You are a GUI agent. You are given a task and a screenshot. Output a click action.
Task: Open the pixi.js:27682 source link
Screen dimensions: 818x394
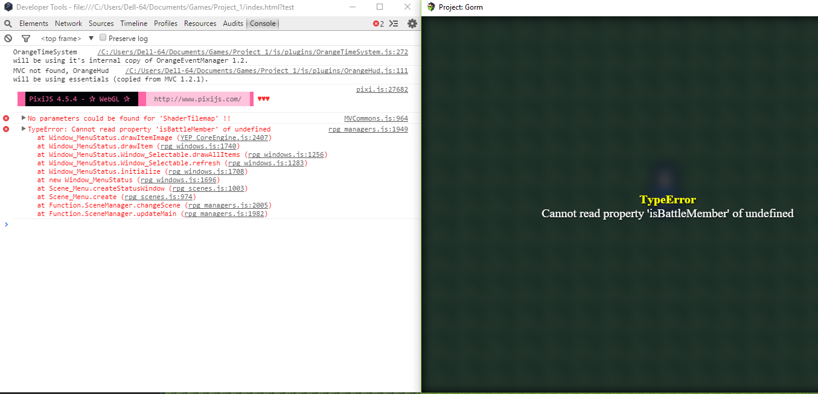[382, 89]
